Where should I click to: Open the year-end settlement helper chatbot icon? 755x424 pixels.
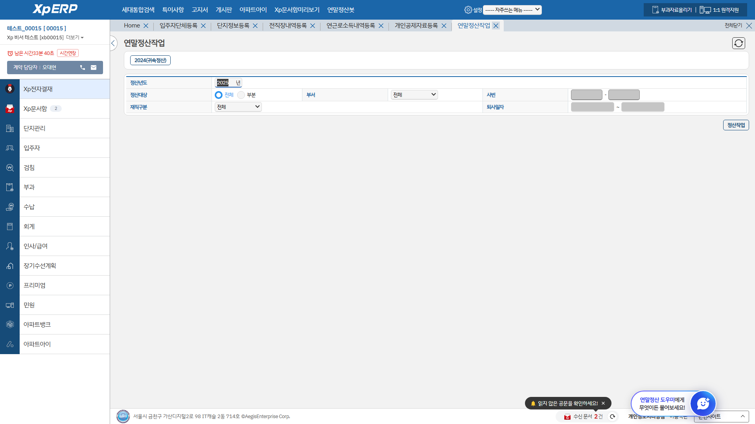point(703,404)
